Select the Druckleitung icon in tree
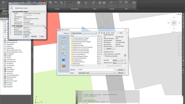The height and width of the screenshot is (104, 185). pyautogui.click(x=5, y=64)
